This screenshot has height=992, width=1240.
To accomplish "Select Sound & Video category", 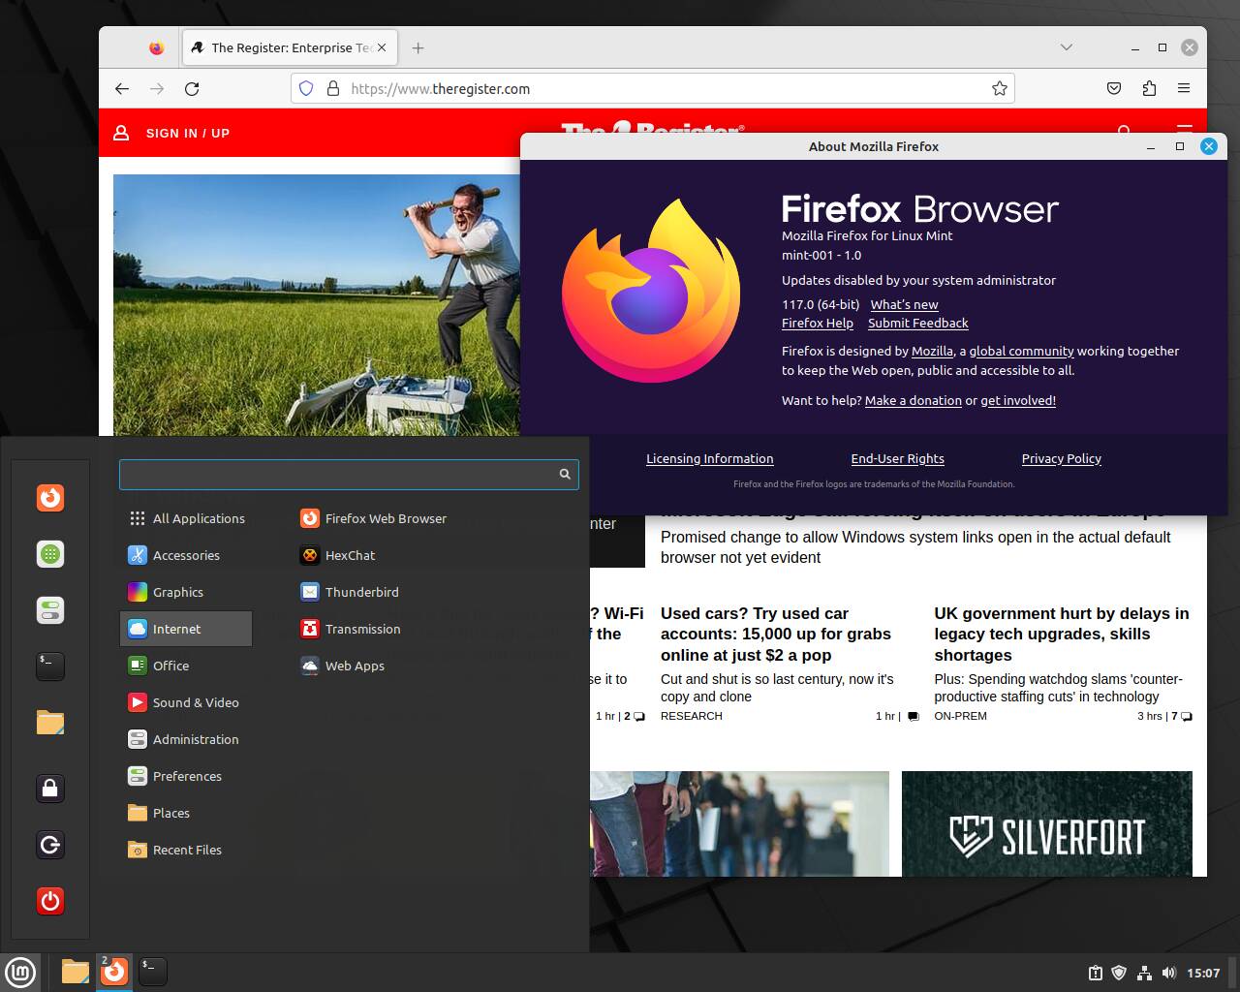I will click(x=186, y=702).
